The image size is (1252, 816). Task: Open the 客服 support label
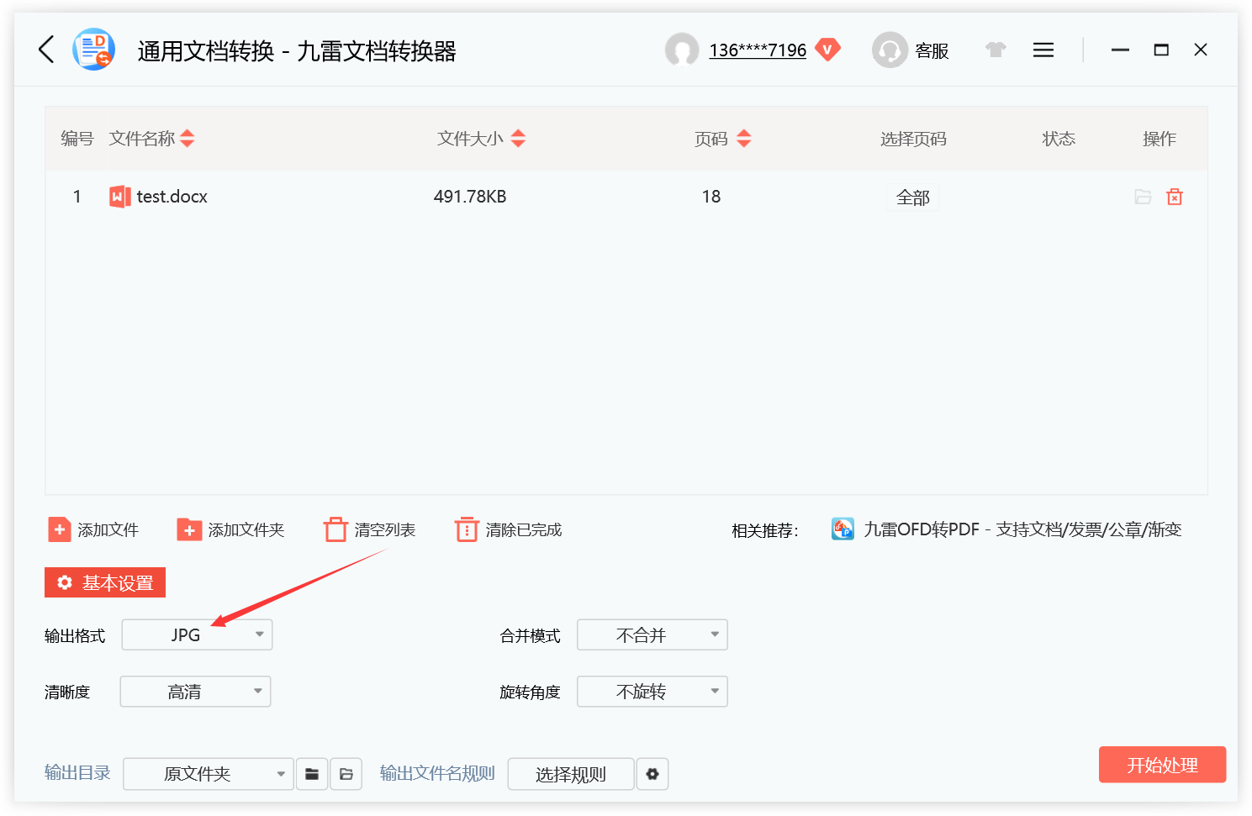click(932, 51)
